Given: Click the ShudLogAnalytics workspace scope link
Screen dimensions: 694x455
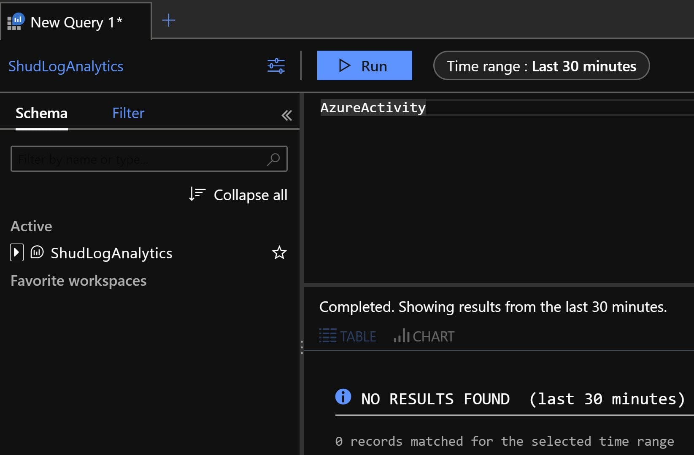Looking at the screenshot, I should (66, 66).
